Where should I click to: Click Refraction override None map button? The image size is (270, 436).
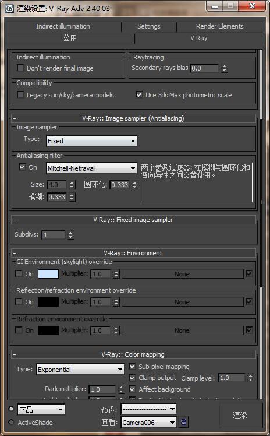coord(182,330)
